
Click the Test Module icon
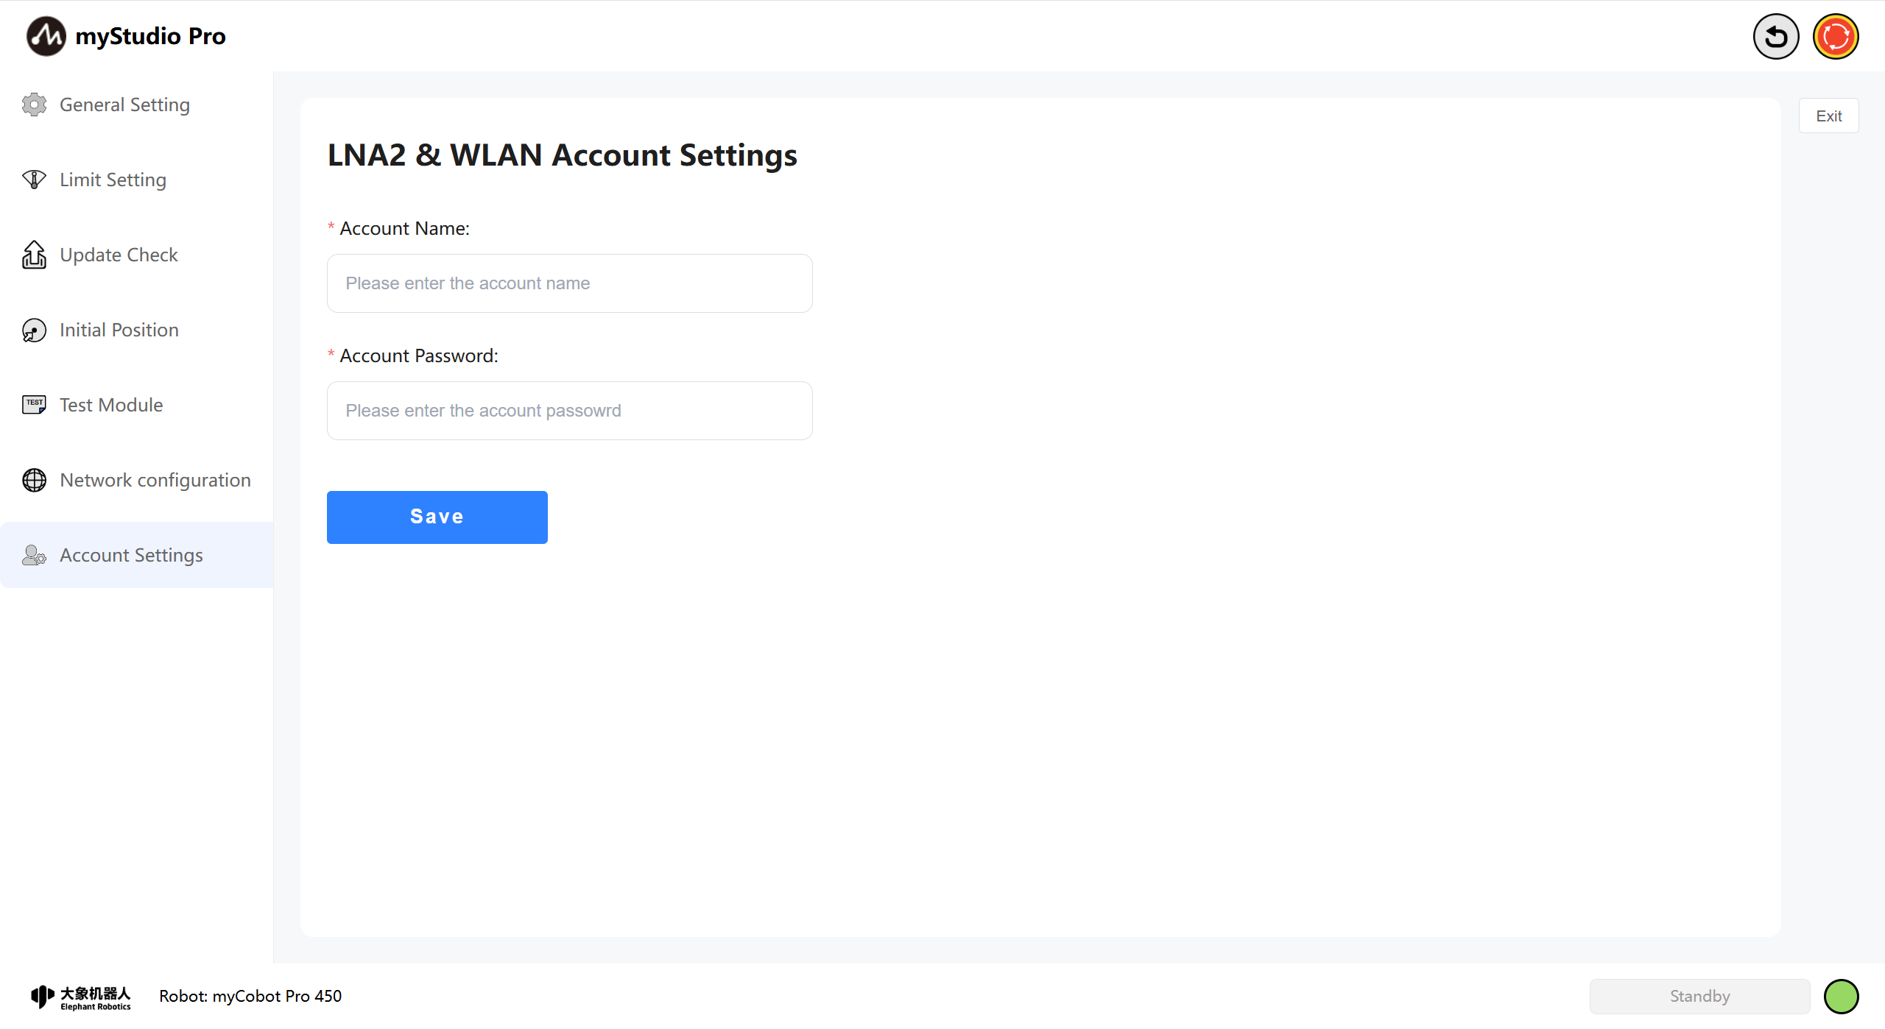pyautogui.click(x=34, y=405)
